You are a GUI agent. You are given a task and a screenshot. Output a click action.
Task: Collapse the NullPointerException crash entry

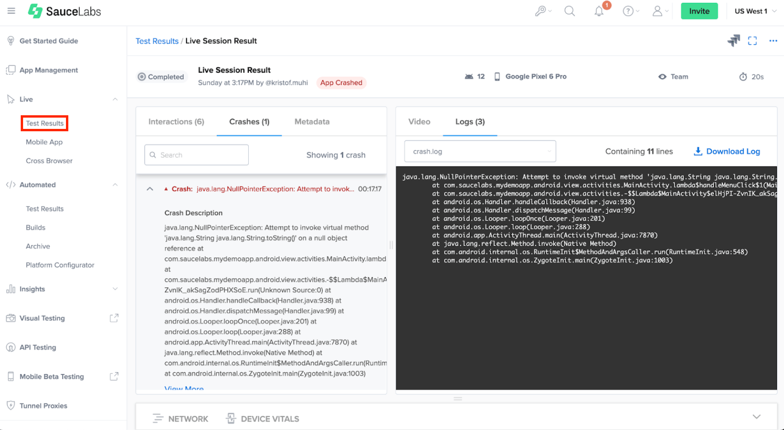tap(150, 189)
